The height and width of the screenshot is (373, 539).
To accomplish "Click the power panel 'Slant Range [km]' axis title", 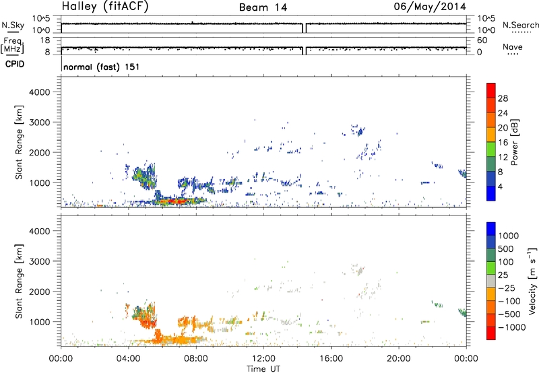I will click(19, 142).
